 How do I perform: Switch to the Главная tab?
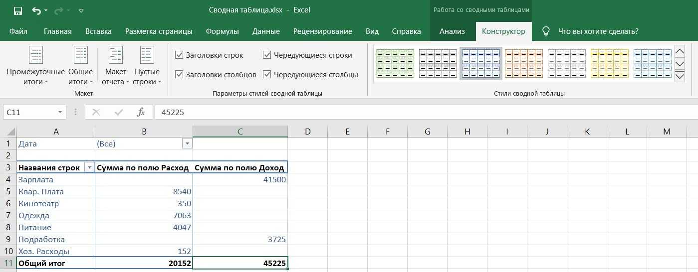(x=58, y=31)
